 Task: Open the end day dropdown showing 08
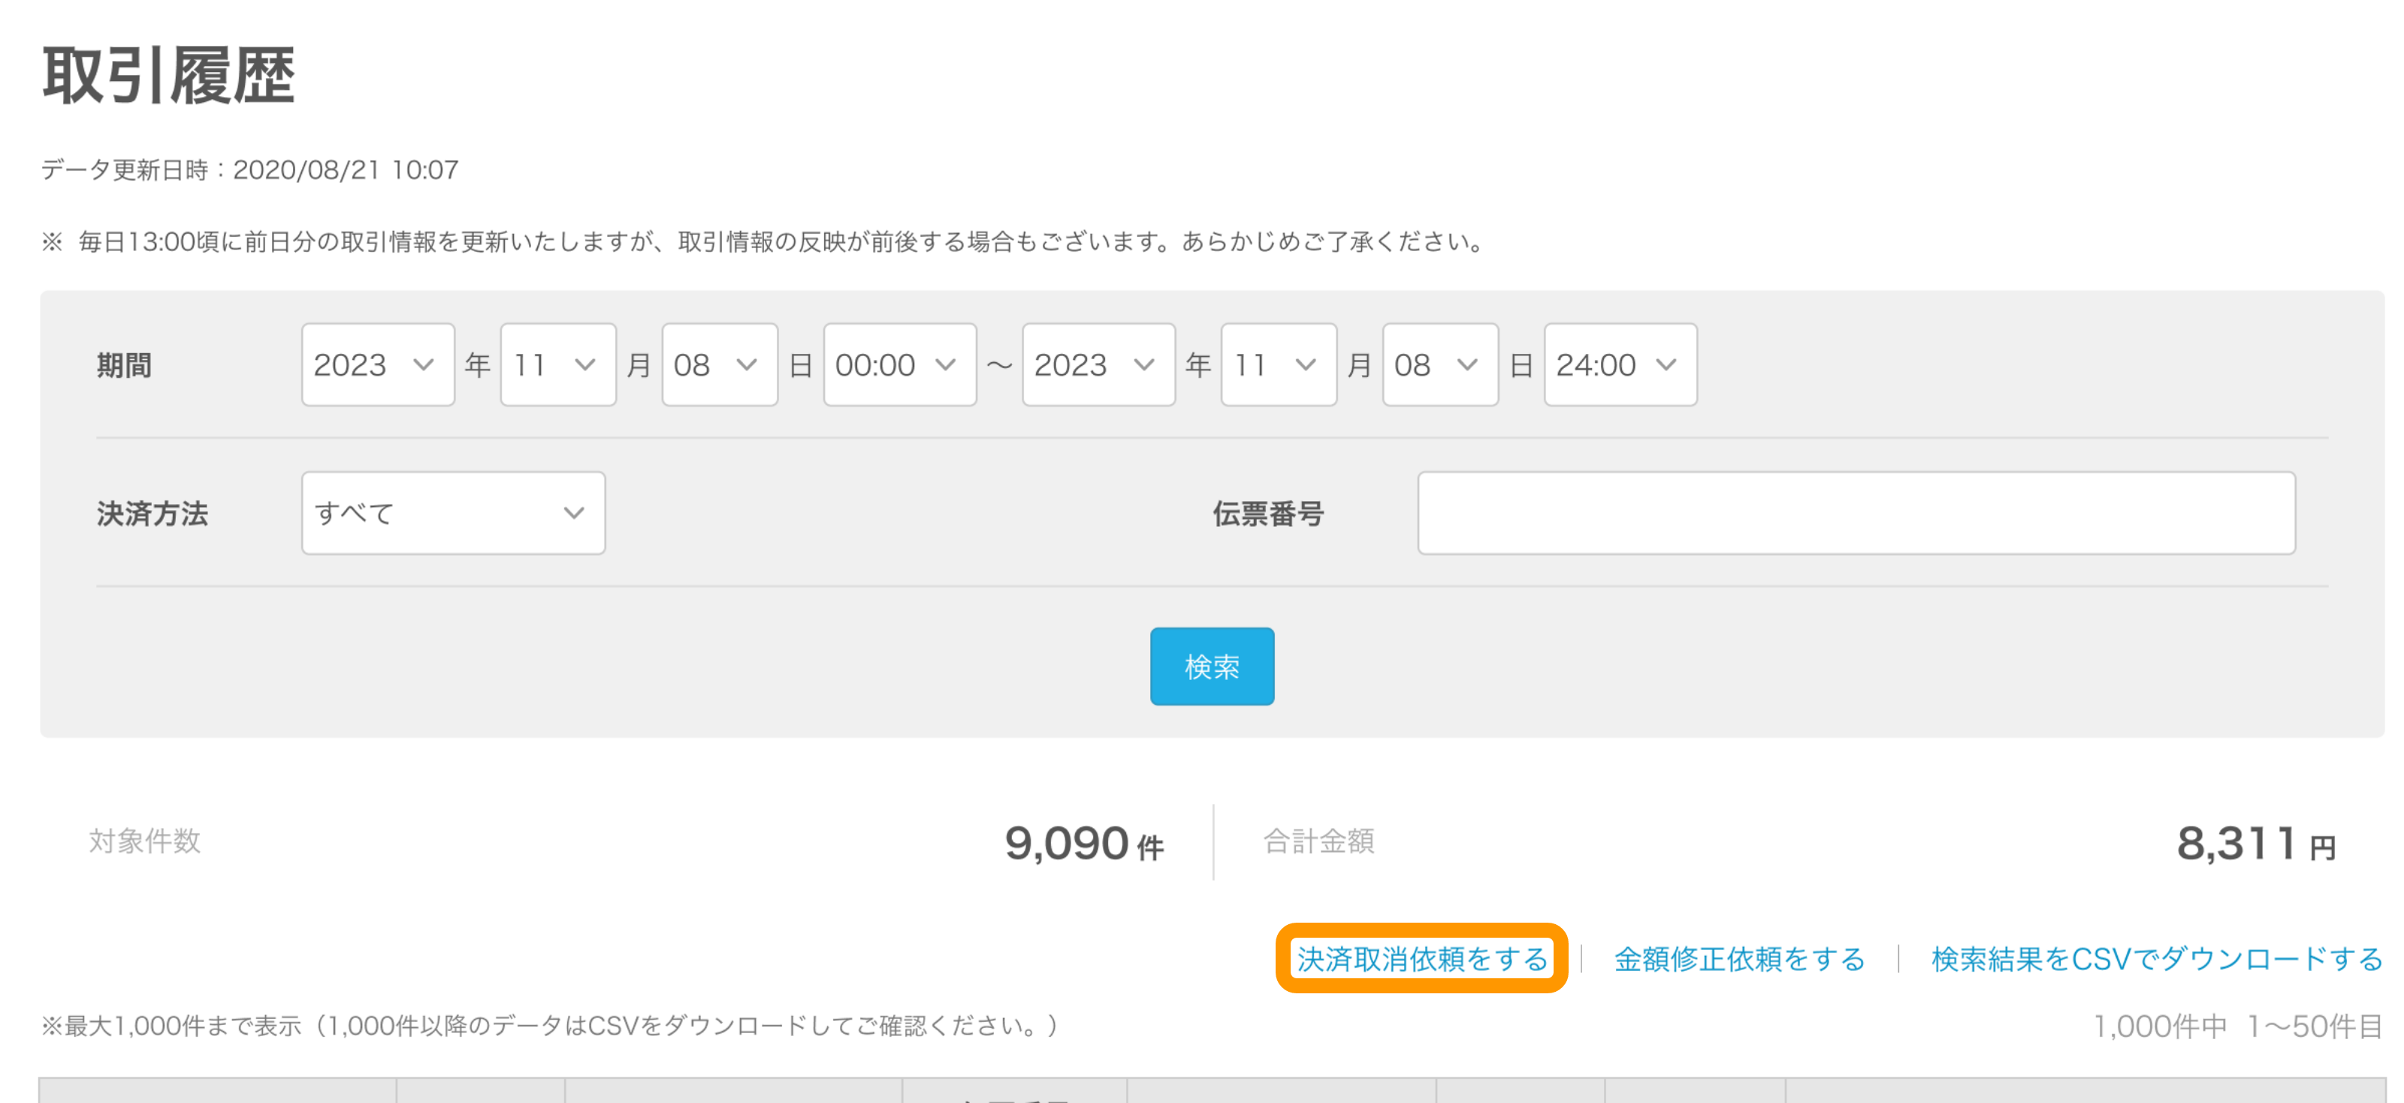tap(1440, 365)
